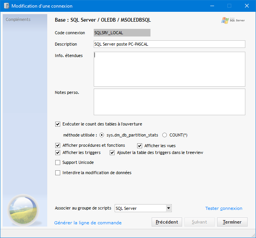Click the resize grip in status bar corner
Screen dimensions: 256x238
pyautogui.click(x=254, y=236)
